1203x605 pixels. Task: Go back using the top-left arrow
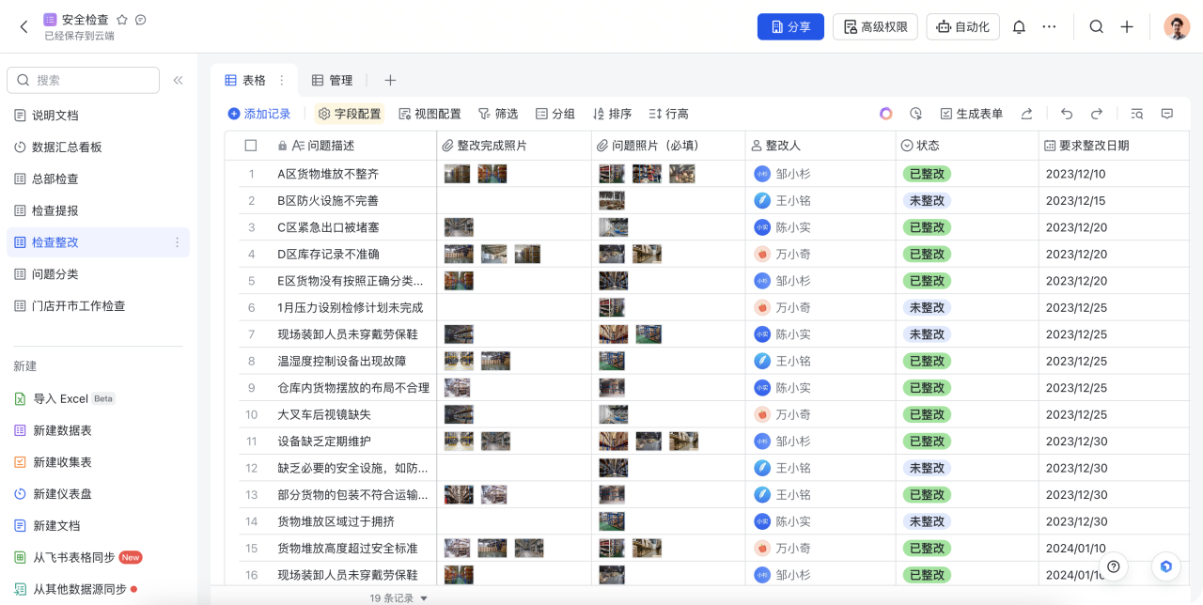[x=24, y=26]
